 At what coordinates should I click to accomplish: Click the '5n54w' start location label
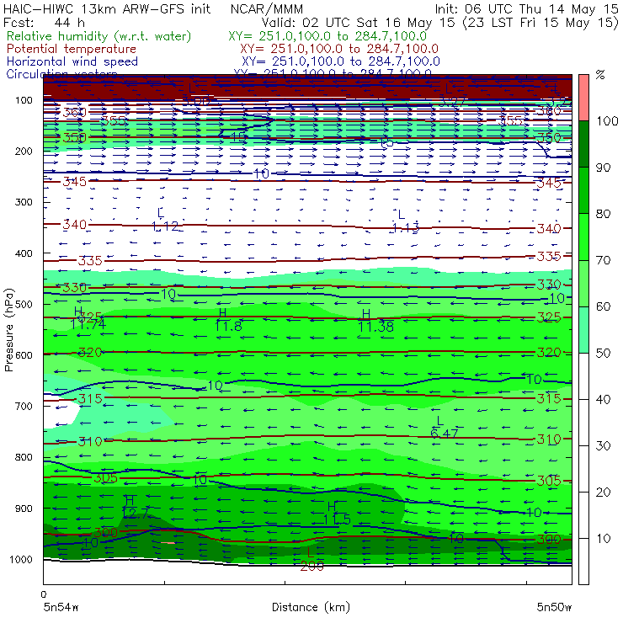61,607
